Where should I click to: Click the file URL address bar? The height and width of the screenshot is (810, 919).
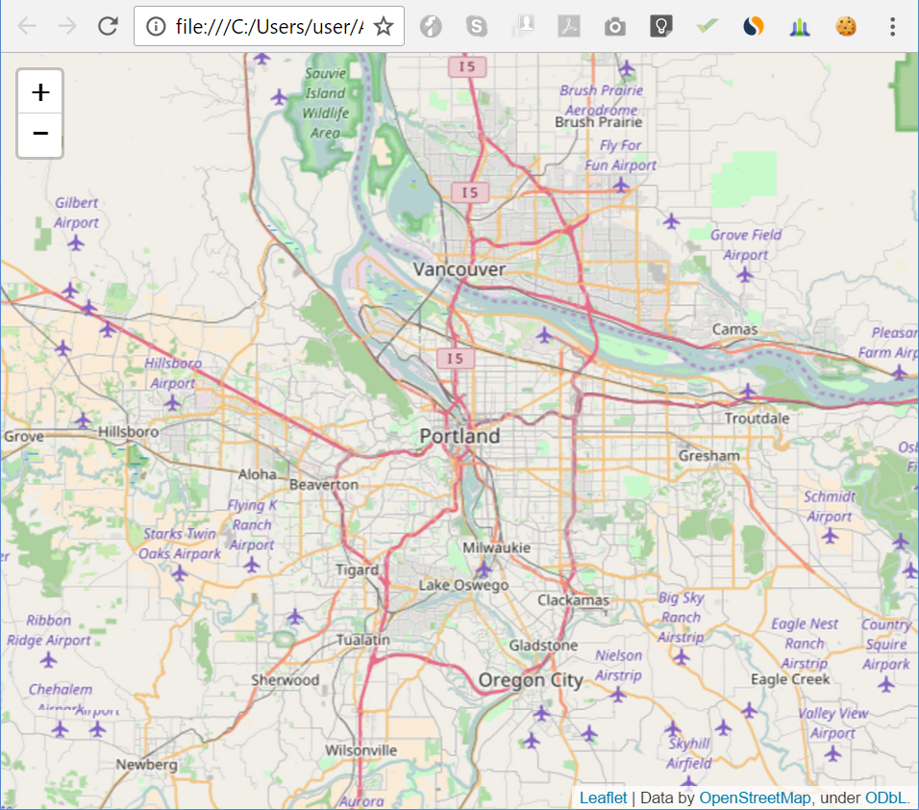pos(268,26)
